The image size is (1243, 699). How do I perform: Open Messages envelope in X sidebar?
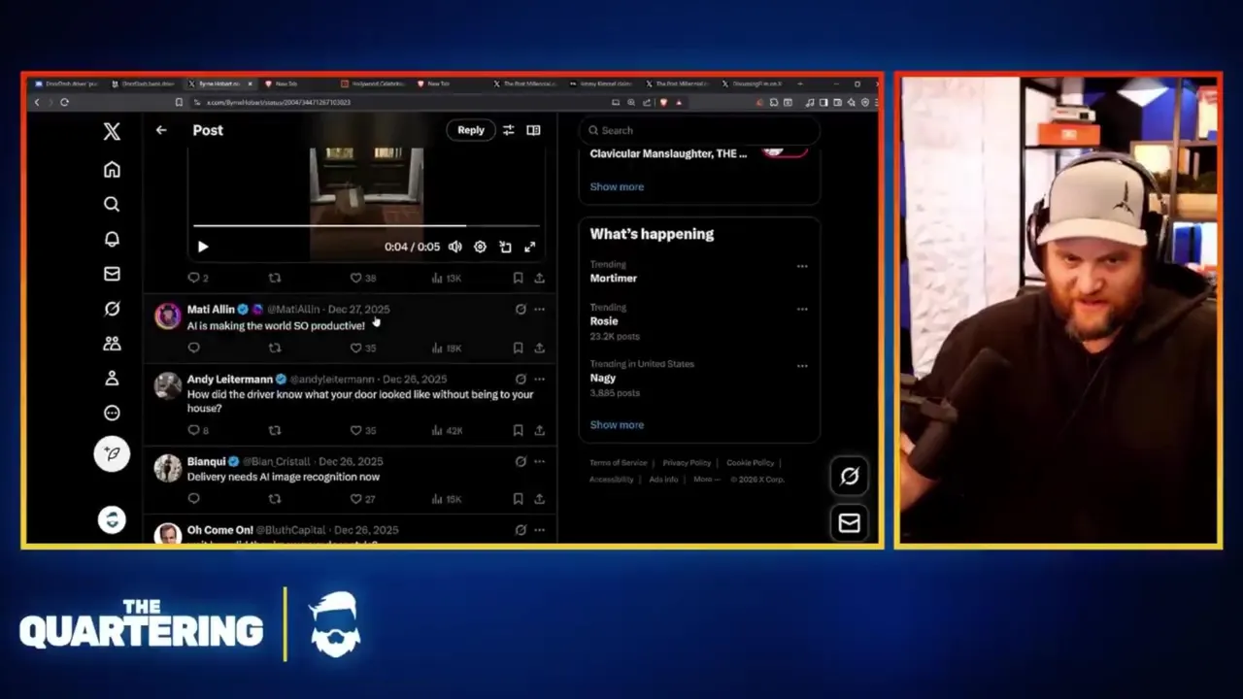(112, 274)
